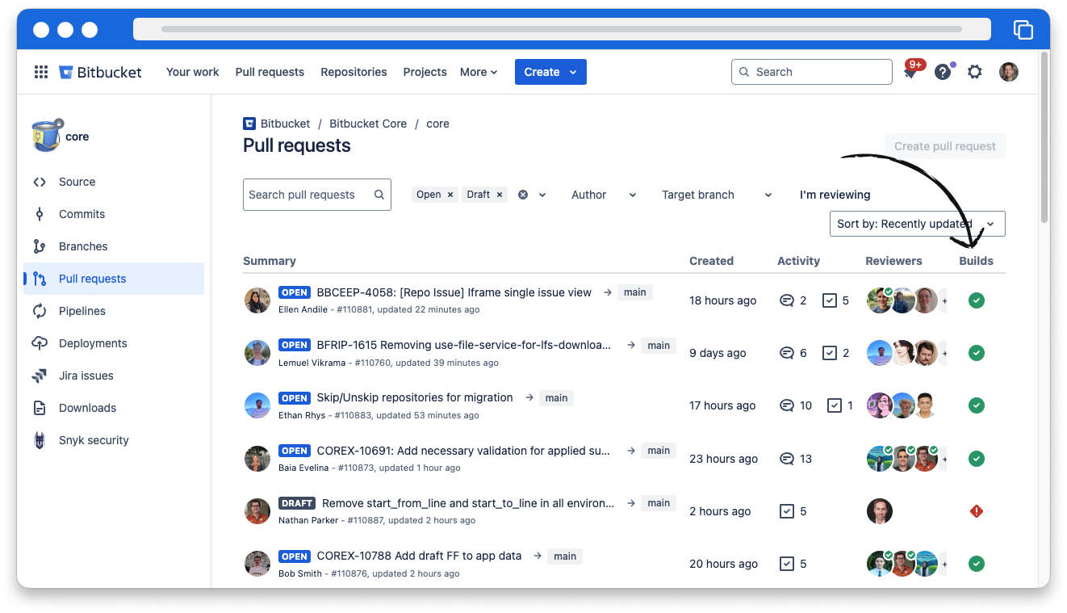Viewport: 1067px width, 613px height.
Task: Select Pull requests in the sidebar
Action: [114, 279]
